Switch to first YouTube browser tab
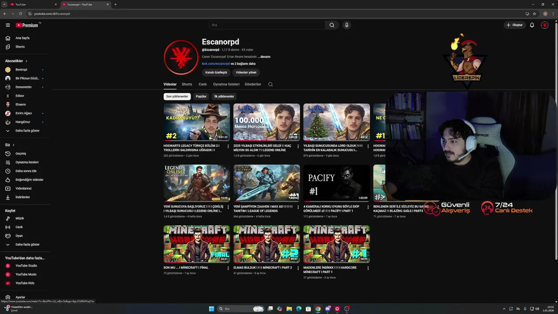558x314 pixels. coord(34,4)
